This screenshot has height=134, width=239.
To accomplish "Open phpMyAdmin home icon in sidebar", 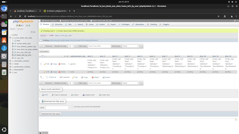I will click(x=17, y=25).
